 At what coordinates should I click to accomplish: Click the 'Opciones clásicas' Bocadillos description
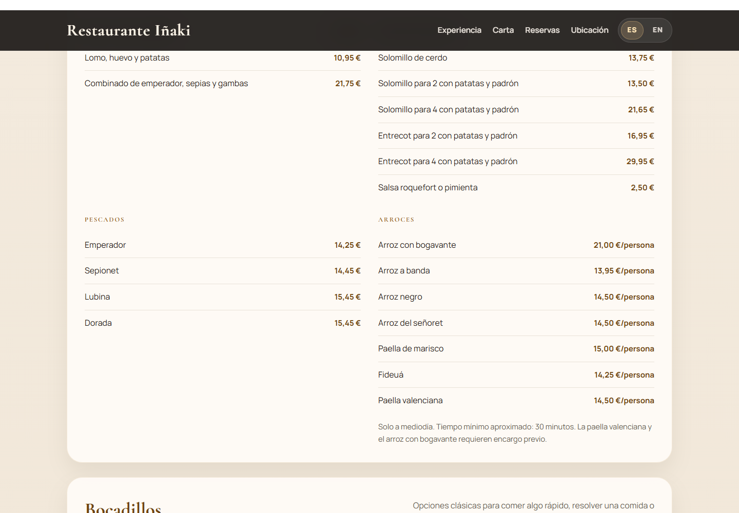533,506
